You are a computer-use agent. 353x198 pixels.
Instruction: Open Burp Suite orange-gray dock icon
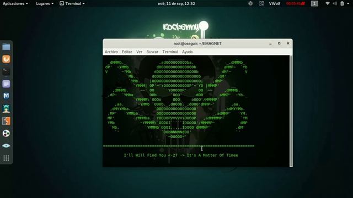(6, 121)
